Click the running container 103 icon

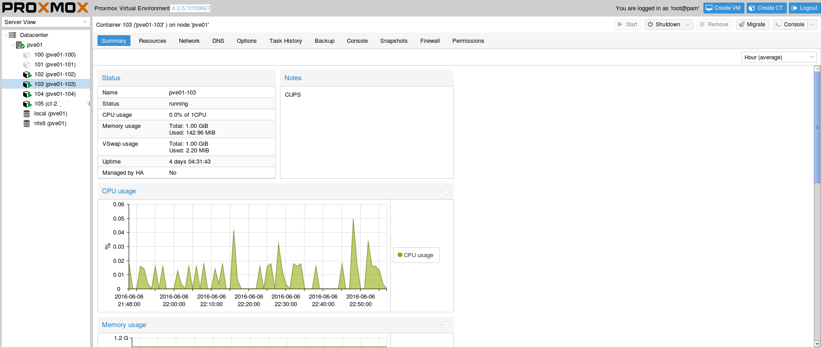click(x=27, y=84)
